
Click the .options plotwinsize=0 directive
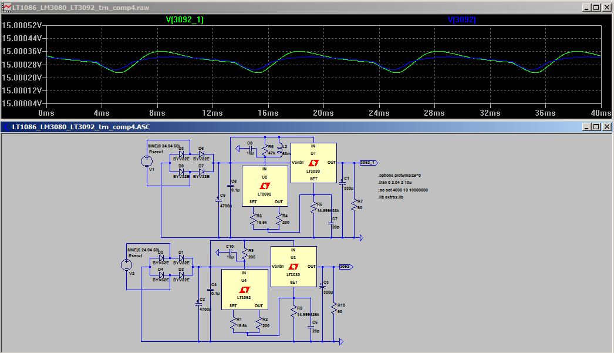click(399, 176)
